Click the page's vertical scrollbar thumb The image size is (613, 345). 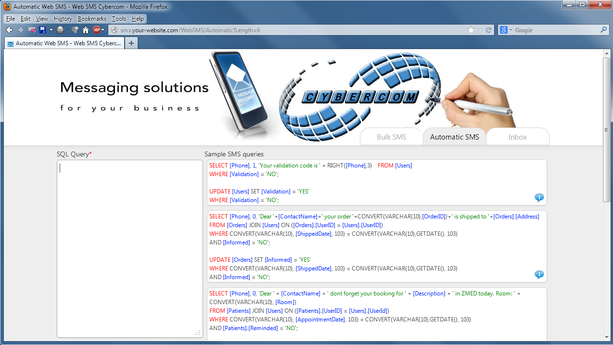[x=606, y=130]
